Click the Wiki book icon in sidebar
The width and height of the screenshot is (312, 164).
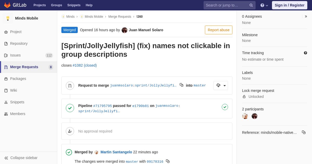tap(6, 91)
